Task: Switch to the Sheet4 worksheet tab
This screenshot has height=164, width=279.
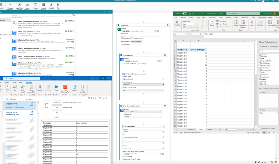Action: (x=201, y=129)
